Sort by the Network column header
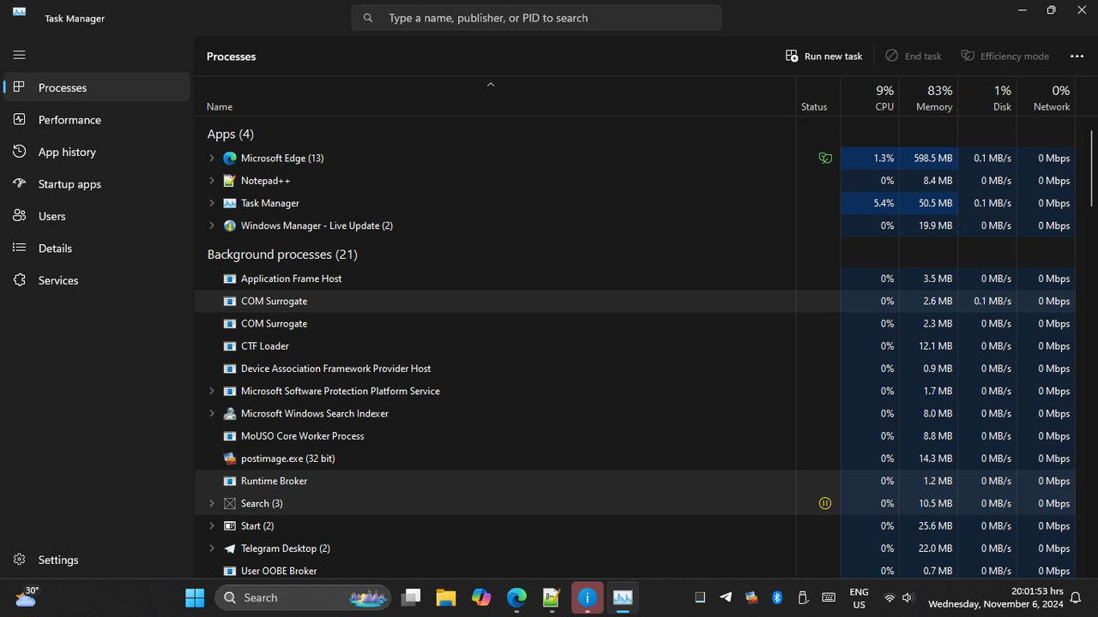The height and width of the screenshot is (617, 1098). click(x=1046, y=97)
